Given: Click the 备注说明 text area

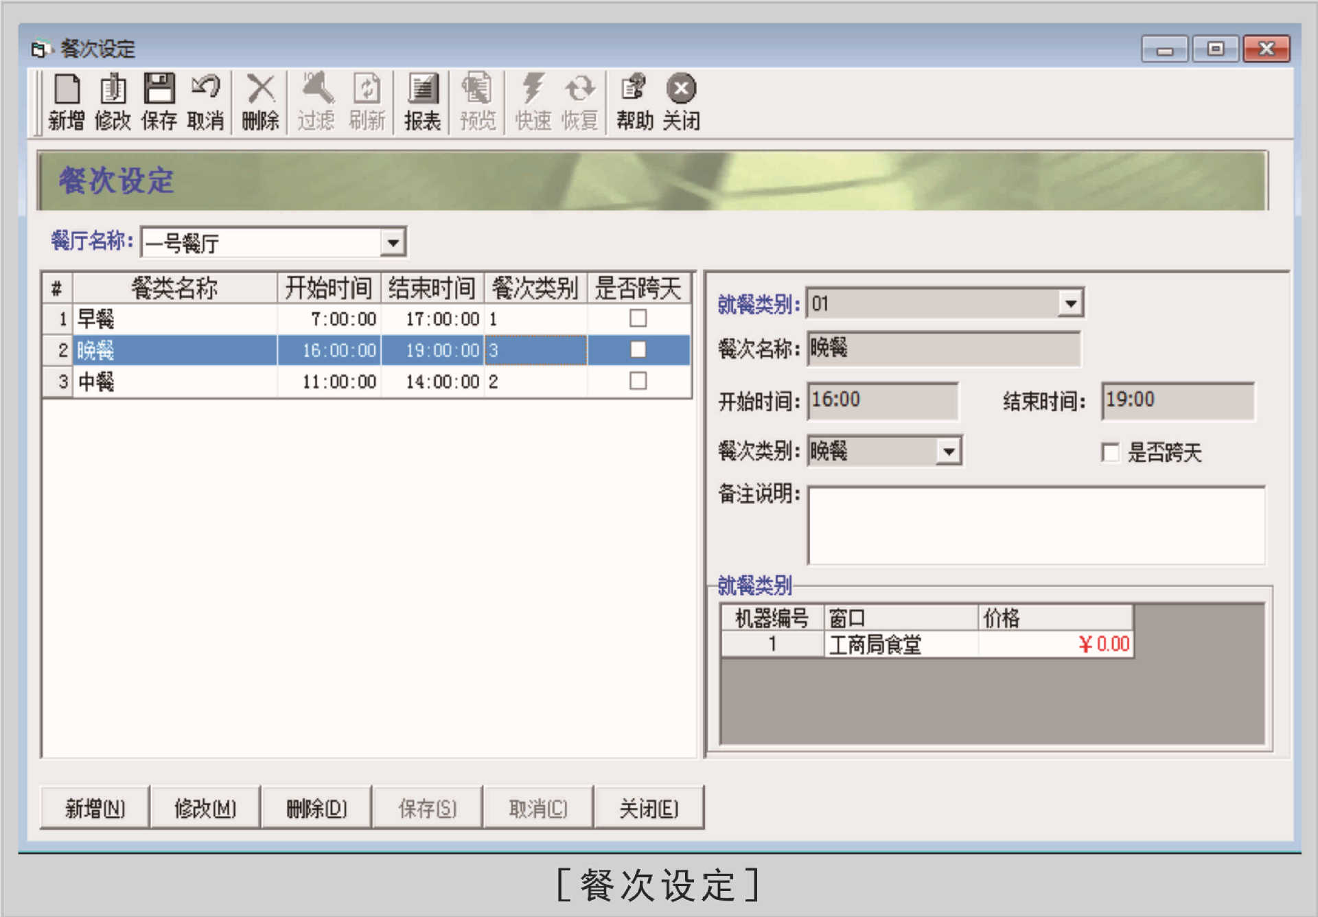Looking at the screenshot, I should pyautogui.click(x=1035, y=526).
